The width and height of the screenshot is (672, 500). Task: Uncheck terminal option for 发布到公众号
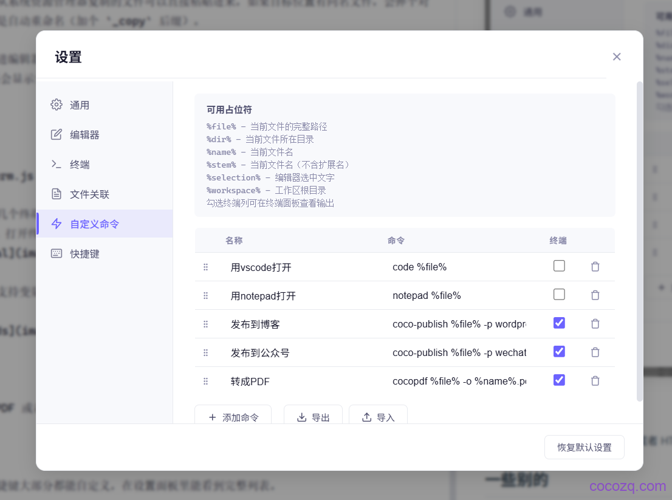point(559,352)
